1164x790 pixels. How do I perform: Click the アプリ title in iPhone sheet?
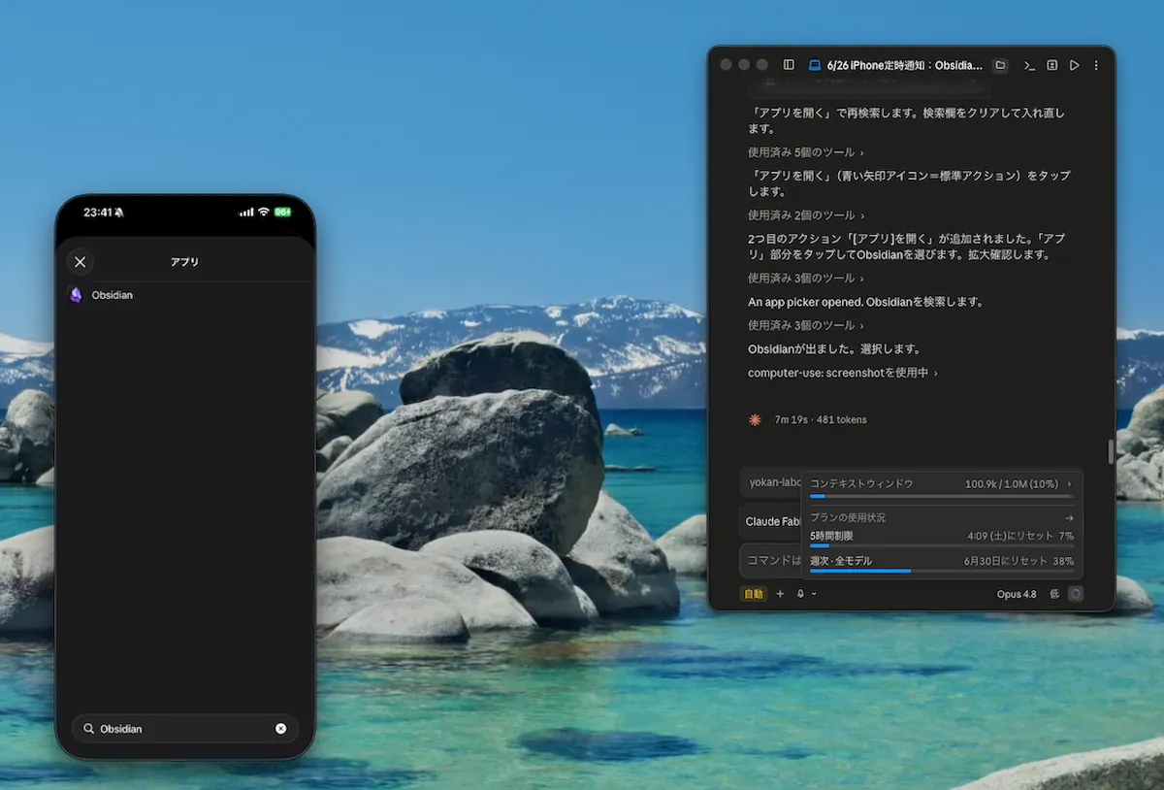click(x=184, y=262)
